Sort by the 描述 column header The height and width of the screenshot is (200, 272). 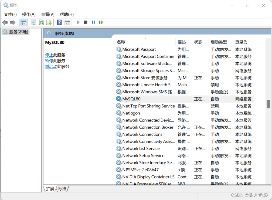[x=184, y=42]
